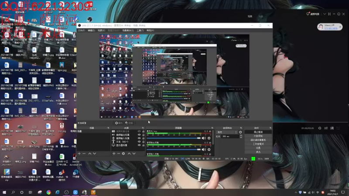Screen dimensions: 349x196
Task: Open Adobe Acrobat DC desktop icon
Action: click(75, 160)
